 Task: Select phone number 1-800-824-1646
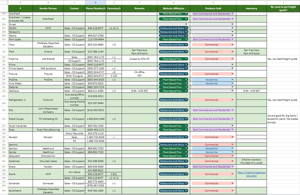coord(96,119)
